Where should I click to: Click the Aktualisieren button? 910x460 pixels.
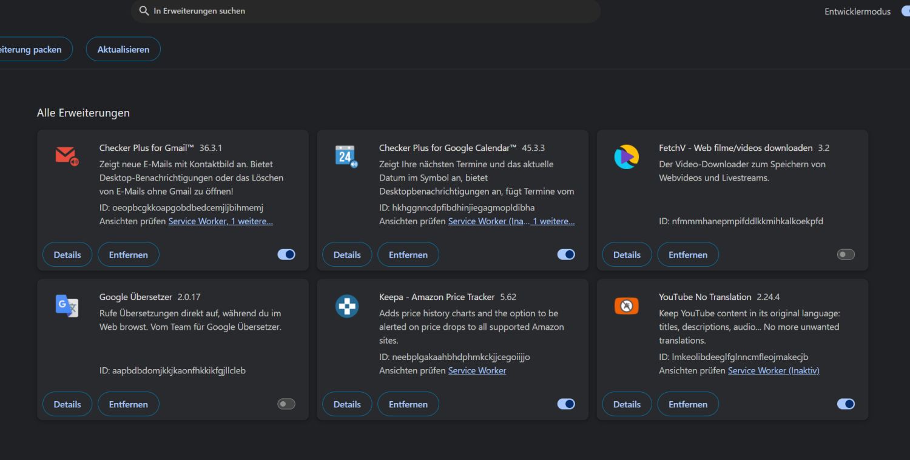123,49
